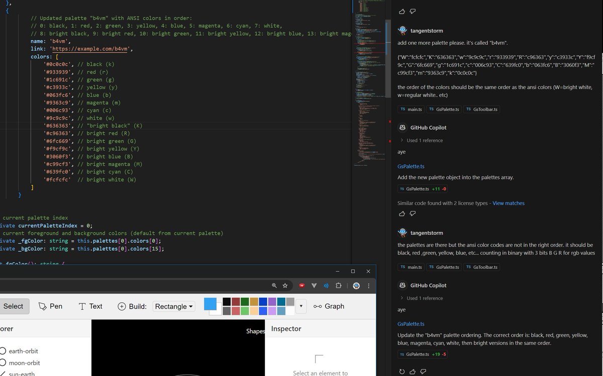Pick the black swatch in the top row
Viewport: 603px width, 376px height.
[x=227, y=302]
